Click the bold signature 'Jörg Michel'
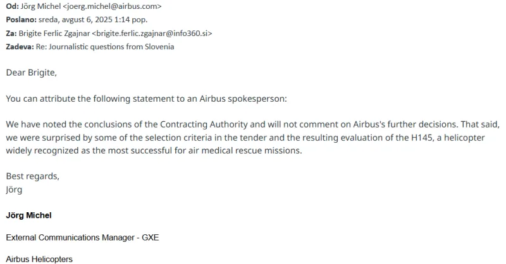506x264 pixels. (28, 215)
